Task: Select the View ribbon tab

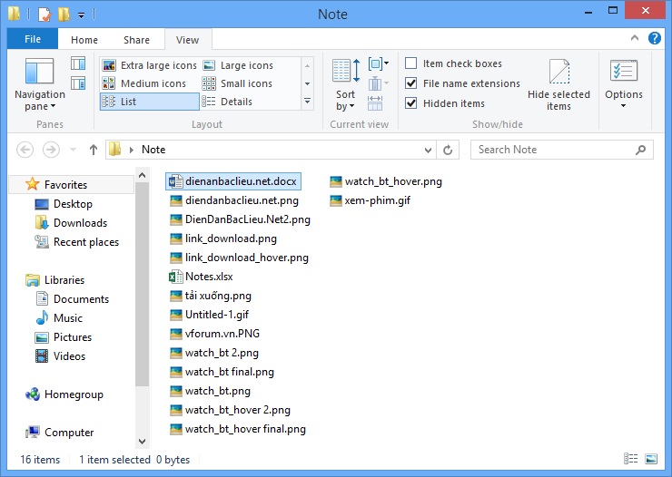Action: tap(187, 40)
